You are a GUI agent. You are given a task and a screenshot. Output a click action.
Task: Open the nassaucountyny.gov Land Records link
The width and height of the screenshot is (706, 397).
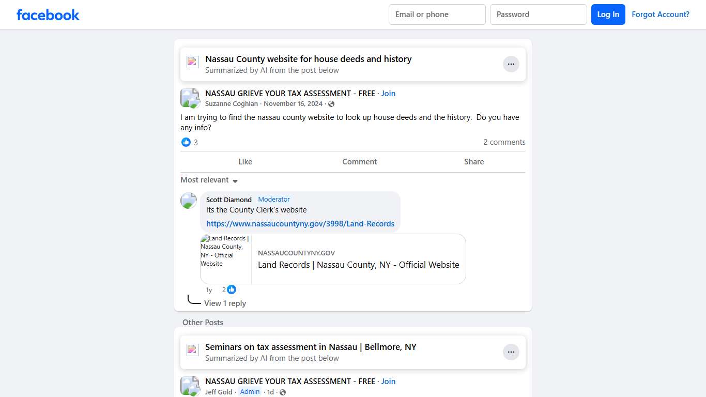(300, 223)
